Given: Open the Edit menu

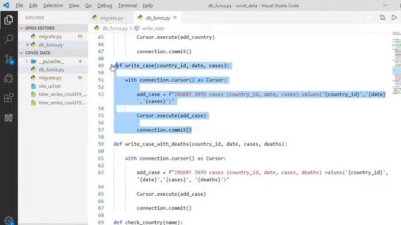Looking at the screenshot, I should pos(33,6).
